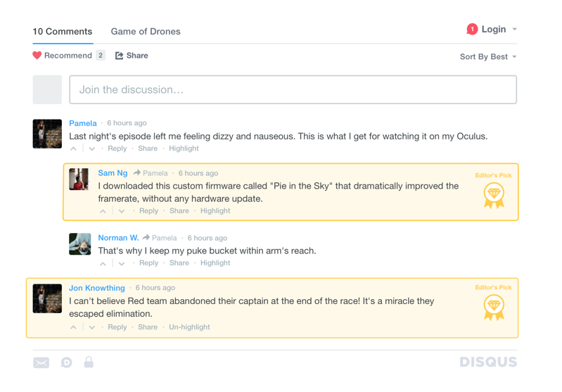This screenshot has height=392, width=562.
Task: Click the '6 hours ago' timestamp on Sam Ng's comment
Action: click(198, 173)
